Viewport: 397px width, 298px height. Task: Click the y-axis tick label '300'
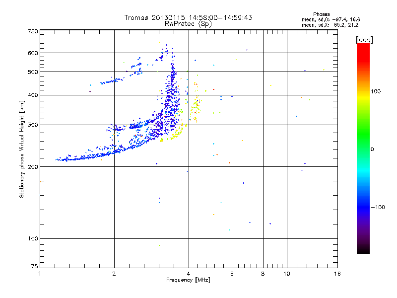coord(33,125)
